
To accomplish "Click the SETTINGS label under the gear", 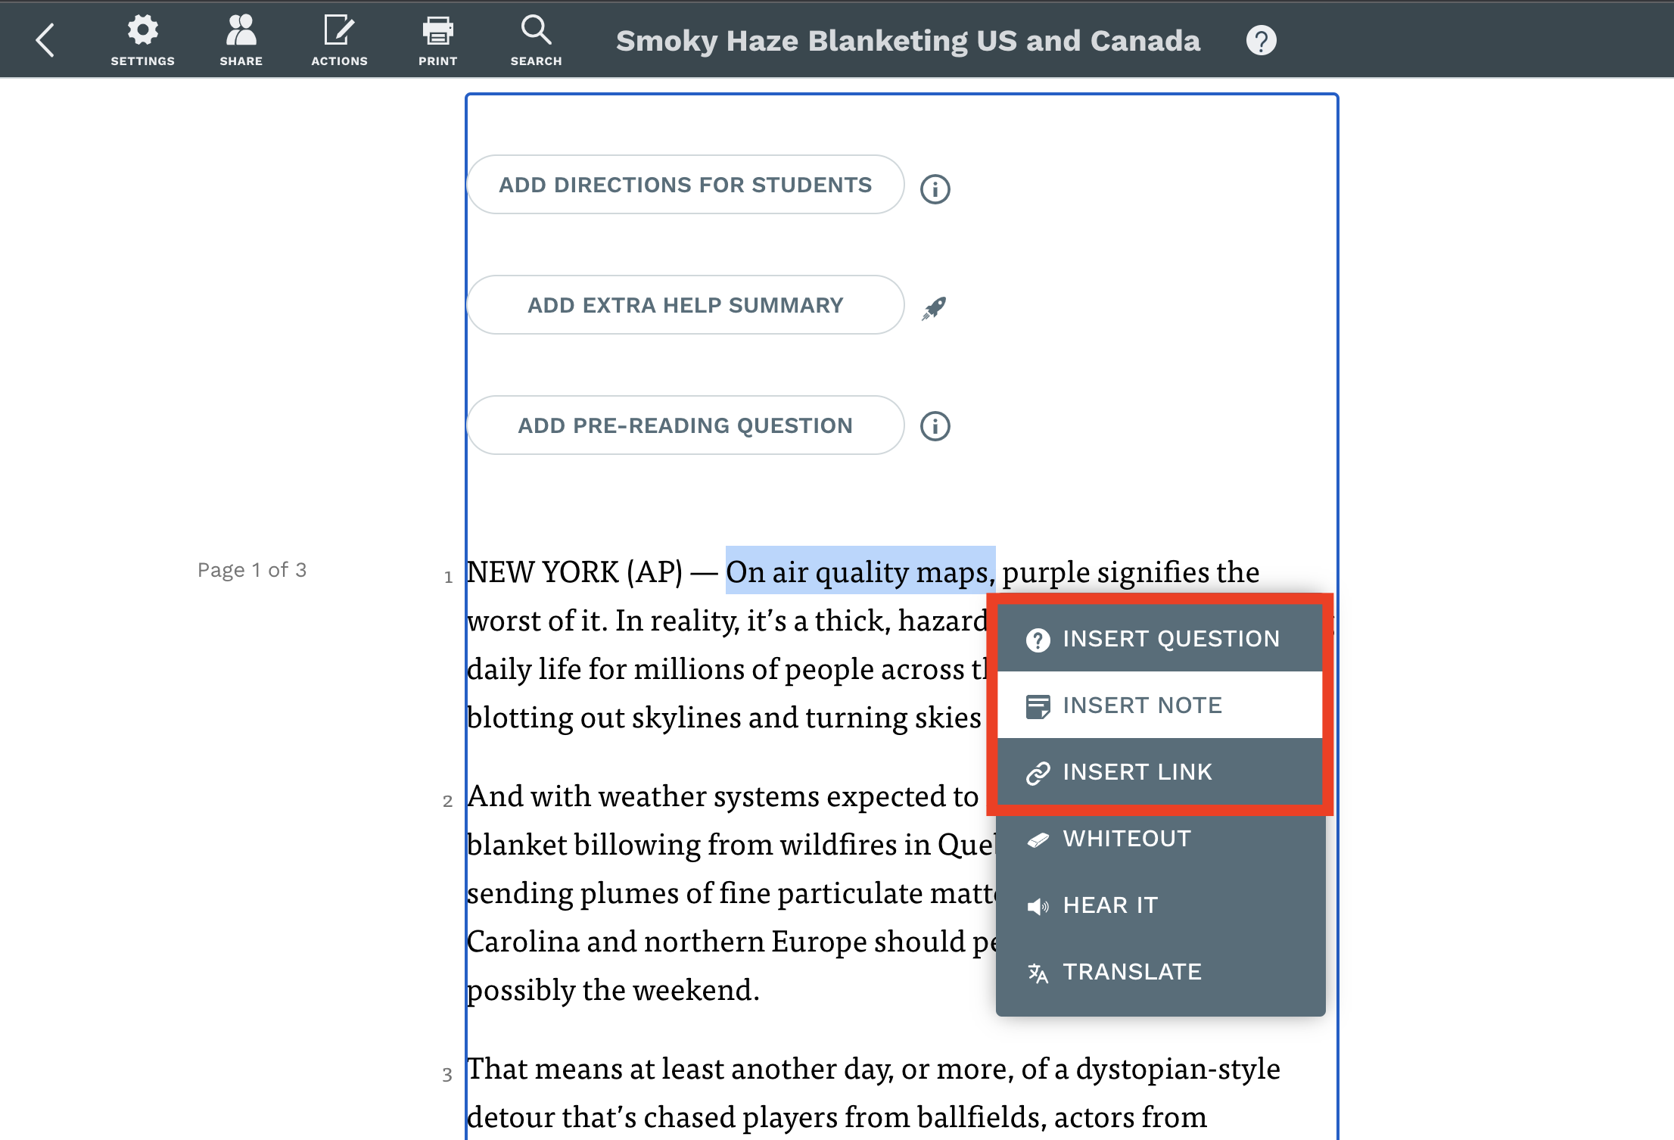I will [142, 61].
